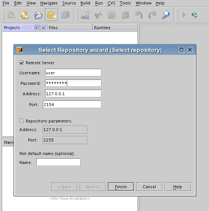Click the Cancel button in the wizard
This screenshot has height=211, width=209.
pyautogui.click(x=149, y=187)
